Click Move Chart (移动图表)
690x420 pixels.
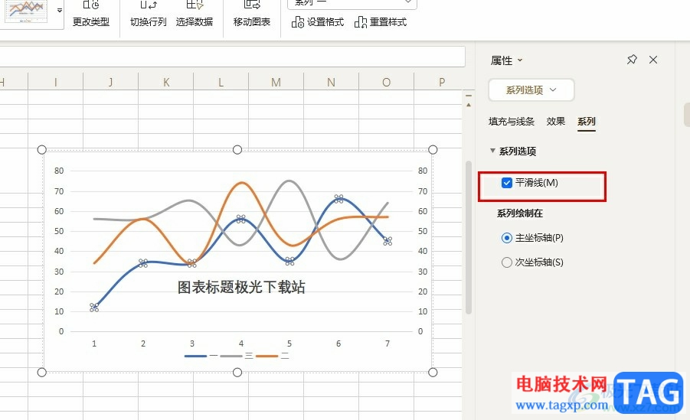(252, 13)
